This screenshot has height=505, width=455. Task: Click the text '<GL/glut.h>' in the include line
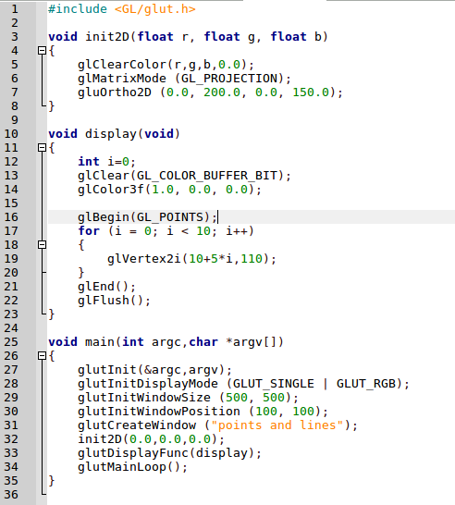tap(154, 9)
